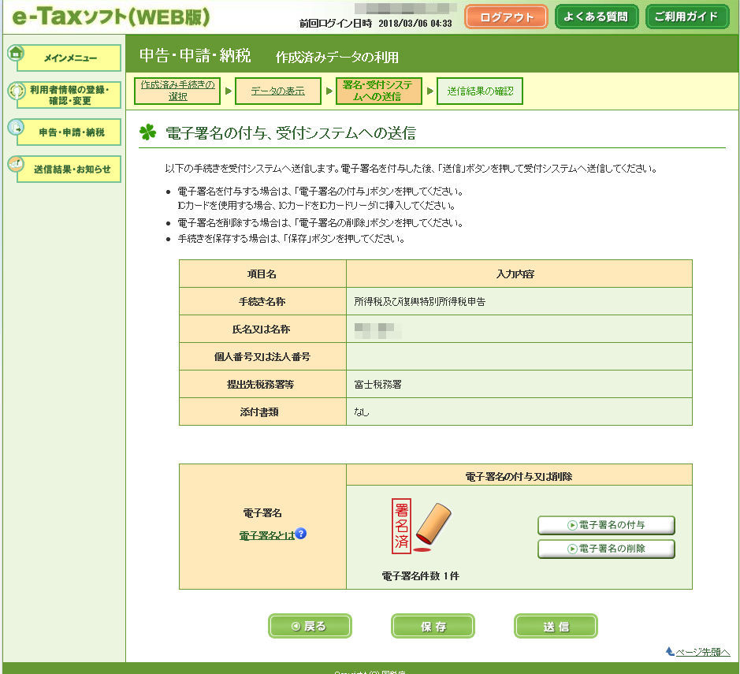The height and width of the screenshot is (674, 740).
Task: Click 前回ログイン日時 timestamp text
Action: (x=376, y=23)
